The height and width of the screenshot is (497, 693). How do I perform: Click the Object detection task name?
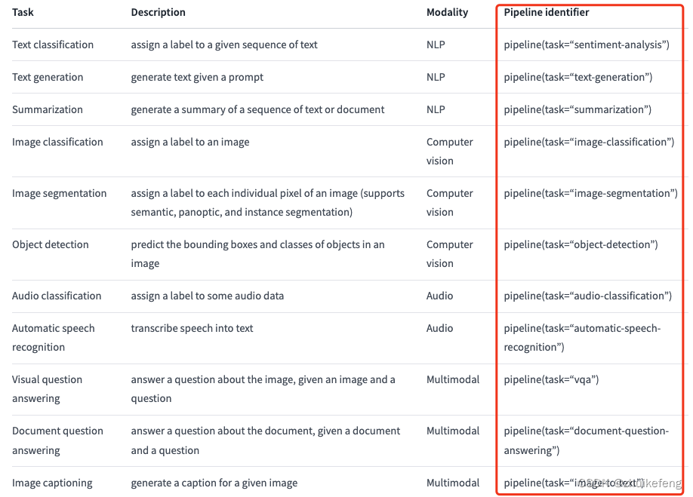51,244
